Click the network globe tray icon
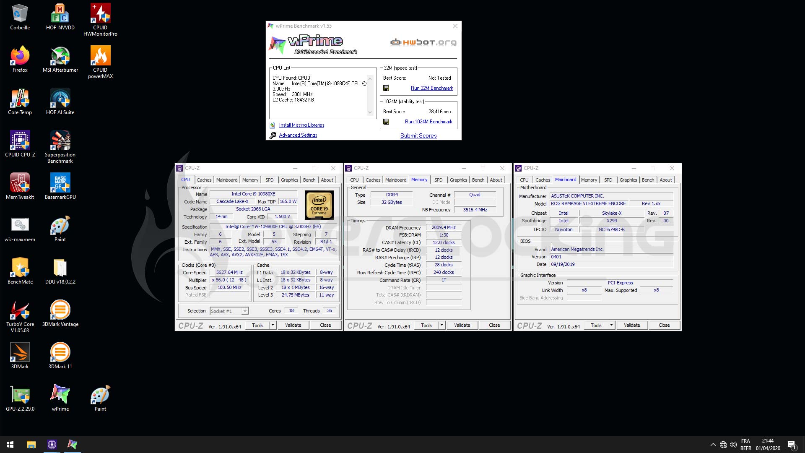The height and width of the screenshot is (453, 805). 723,445
